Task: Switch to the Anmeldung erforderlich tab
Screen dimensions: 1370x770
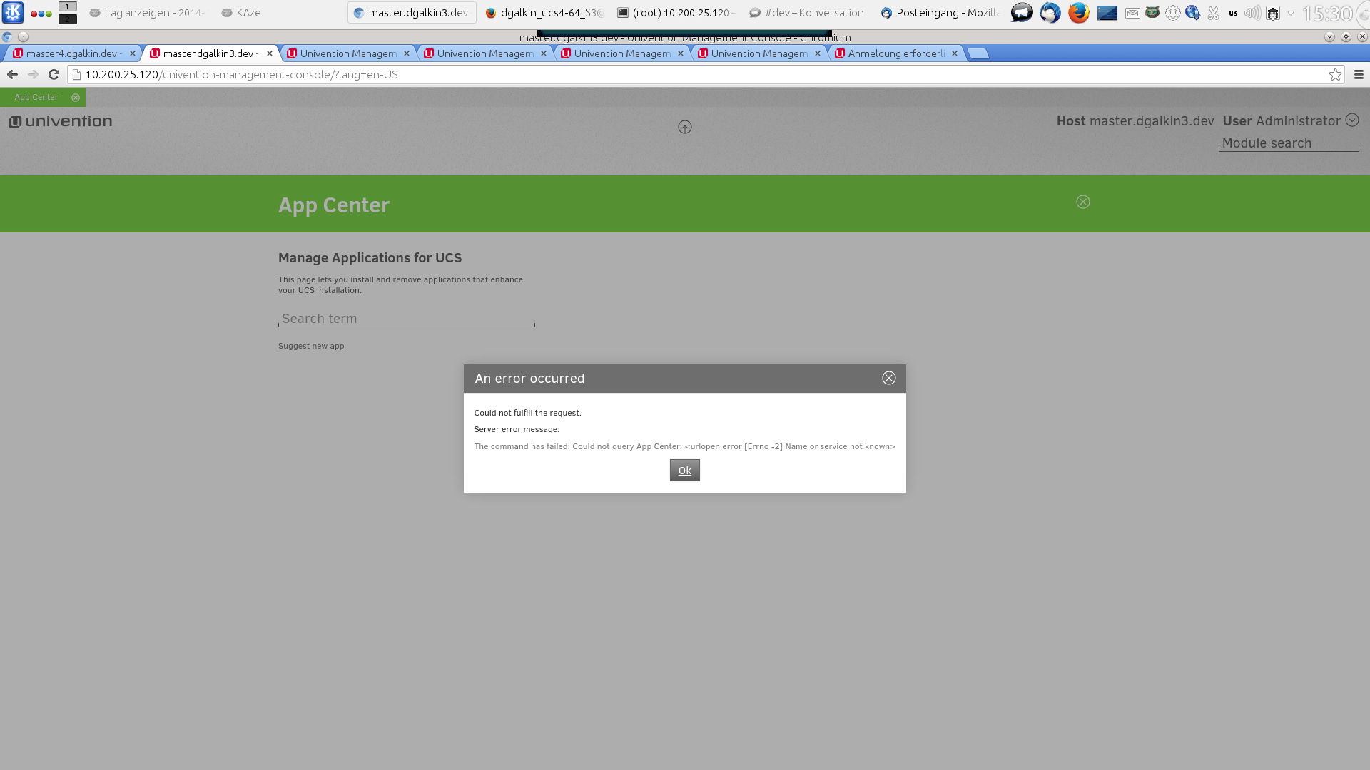Action: coord(895,53)
